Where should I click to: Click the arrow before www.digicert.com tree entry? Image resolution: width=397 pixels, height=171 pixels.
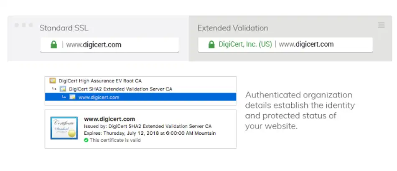(64, 97)
